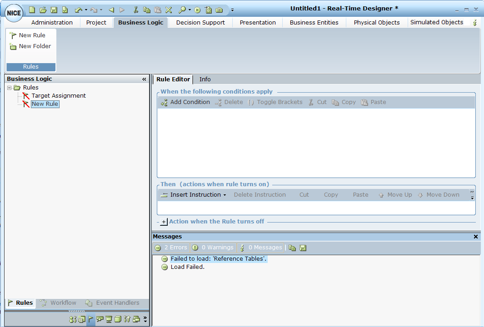The height and width of the screenshot is (327, 484).
Task: Open the Insert Instruction dropdown
Action: pos(194,195)
